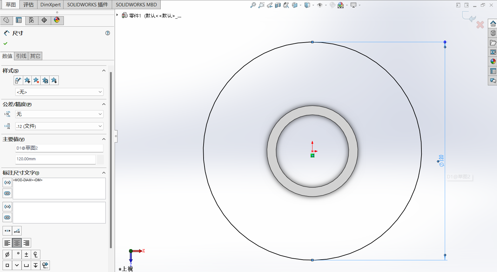Click green checkmark to accept dimension
The width and height of the screenshot is (497, 272).
(5, 43)
